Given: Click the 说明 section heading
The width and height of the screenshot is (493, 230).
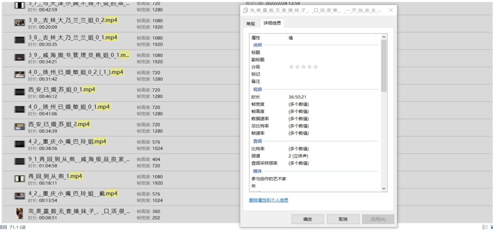Looking at the screenshot, I should click(258, 45).
